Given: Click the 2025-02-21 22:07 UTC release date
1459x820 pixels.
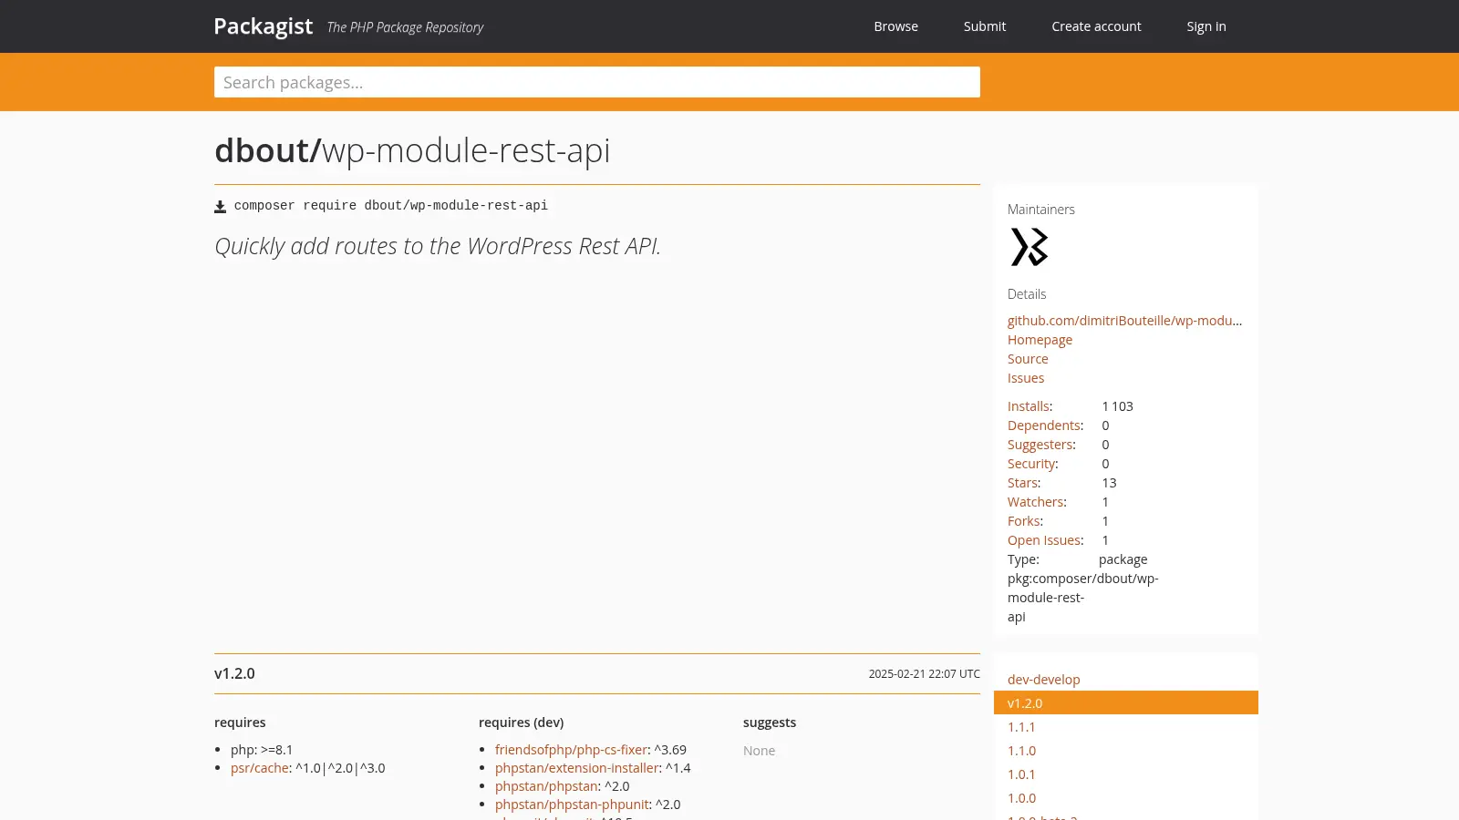Looking at the screenshot, I should tap(924, 674).
